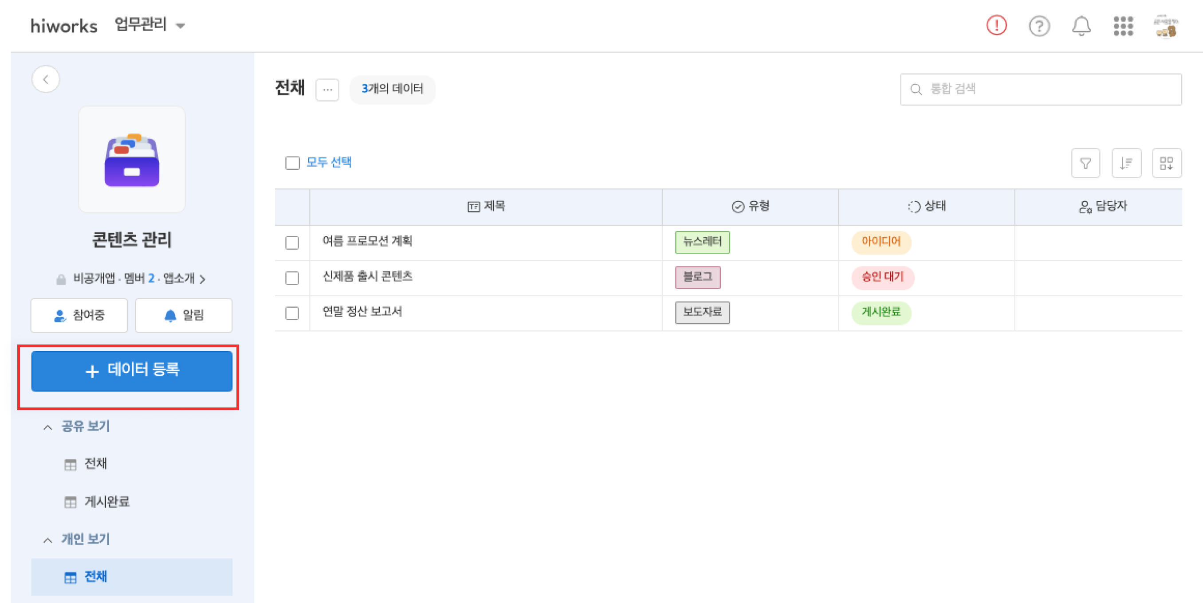Click the filter funnel icon
Screen dimensions: 1203x603
[x=1085, y=163]
